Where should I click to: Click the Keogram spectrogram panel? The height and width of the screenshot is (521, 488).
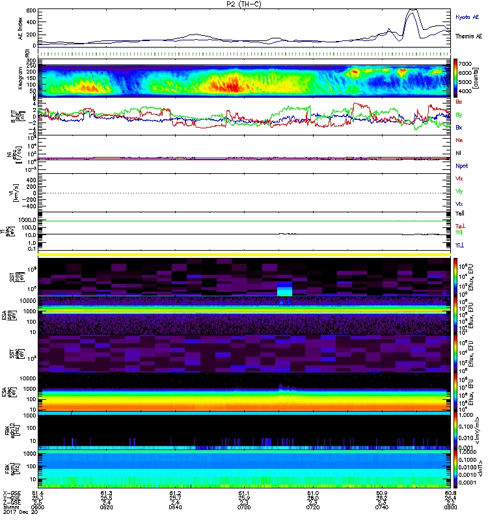[244, 78]
